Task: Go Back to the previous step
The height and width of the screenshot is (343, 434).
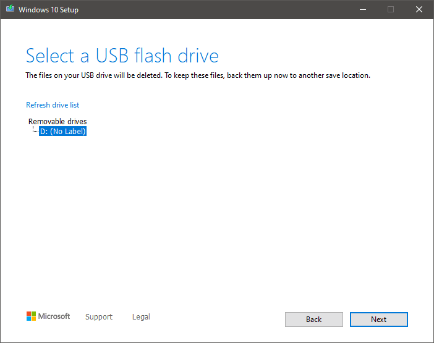Action: click(x=314, y=320)
